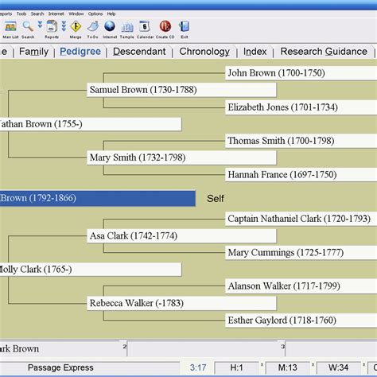Select Alanson Walker (1717-1799) box
Viewport: 377px width, 377px height.
(301, 286)
